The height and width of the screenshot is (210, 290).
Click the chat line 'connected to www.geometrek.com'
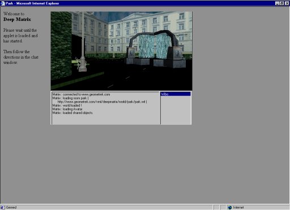81,94
